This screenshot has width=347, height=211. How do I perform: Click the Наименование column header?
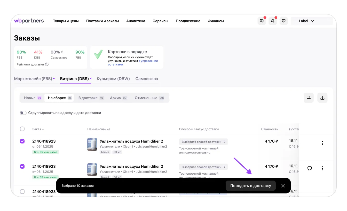pyautogui.click(x=99, y=129)
